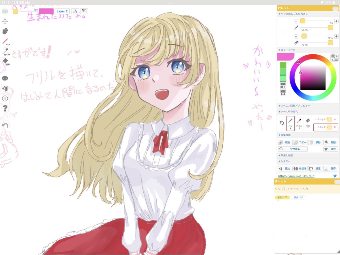
Task: Click the やり直し redo button
Action: 293,149
